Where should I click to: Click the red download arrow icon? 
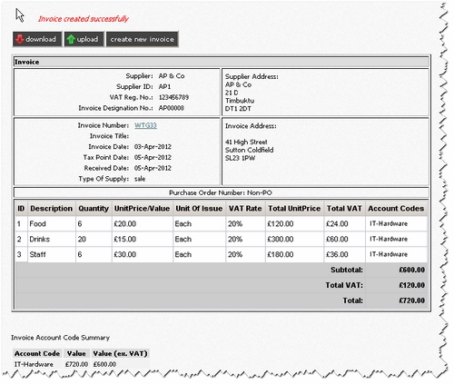(20, 39)
